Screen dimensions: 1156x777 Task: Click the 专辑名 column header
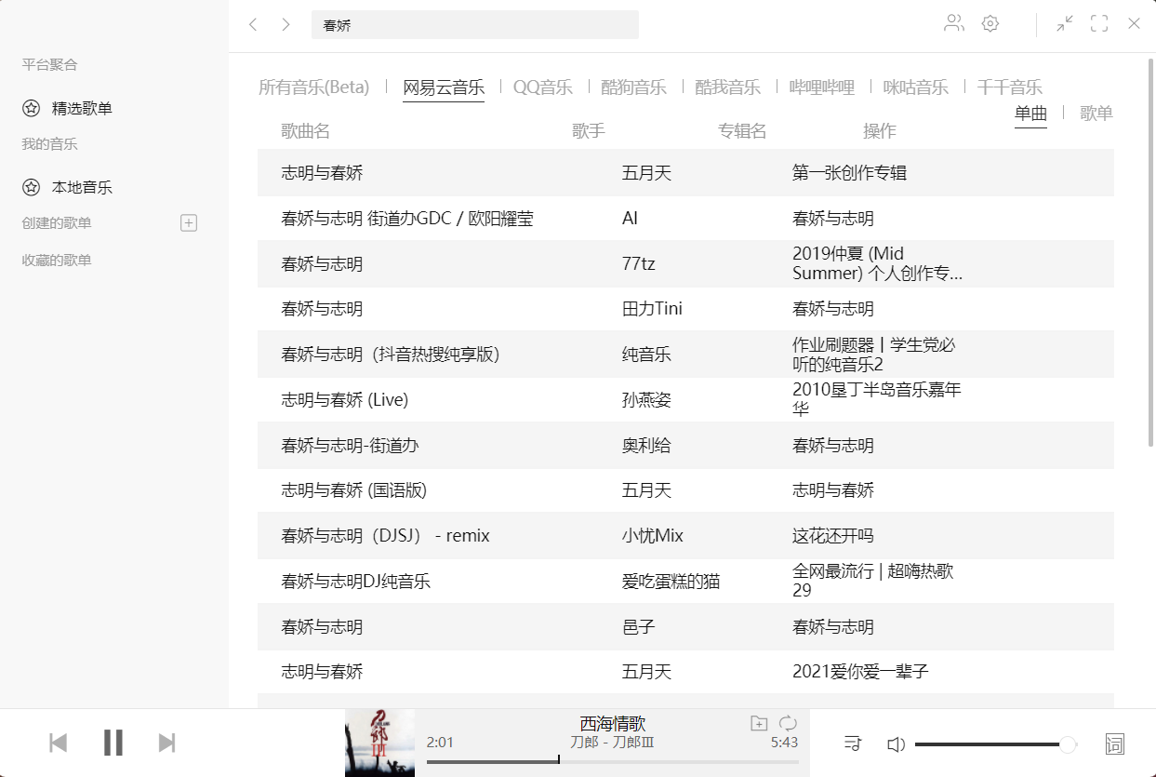click(x=742, y=131)
